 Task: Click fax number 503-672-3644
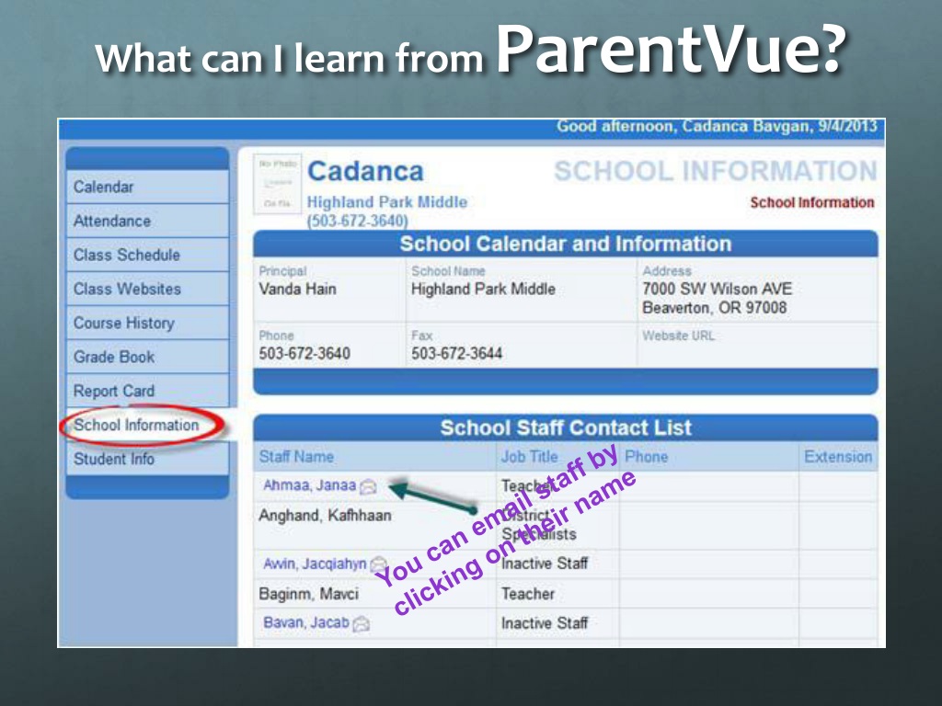(456, 354)
